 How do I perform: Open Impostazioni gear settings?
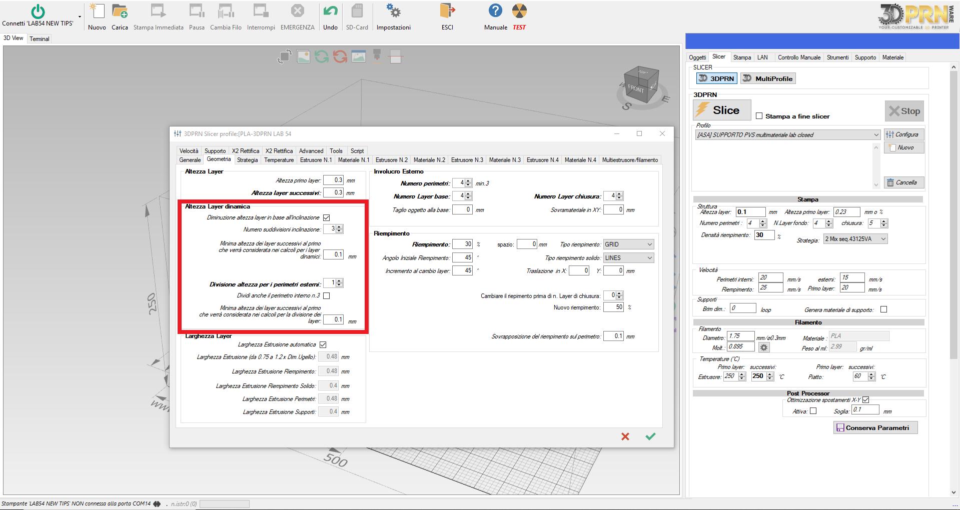pos(393,11)
